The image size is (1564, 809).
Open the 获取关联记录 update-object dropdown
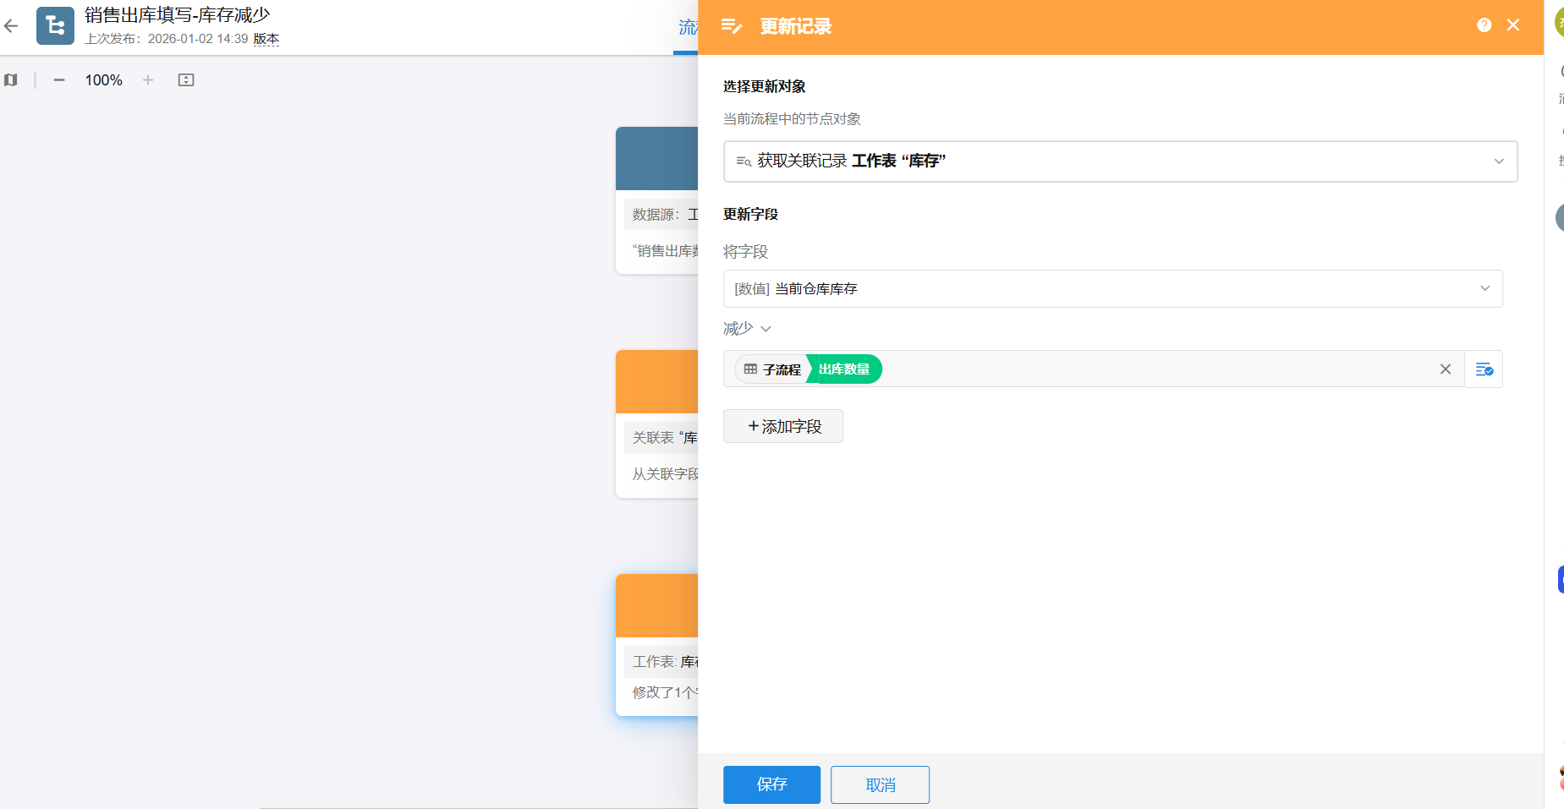pos(1120,161)
